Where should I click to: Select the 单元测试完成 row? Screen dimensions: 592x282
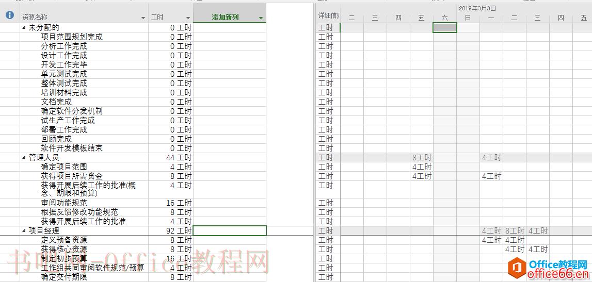(64, 74)
